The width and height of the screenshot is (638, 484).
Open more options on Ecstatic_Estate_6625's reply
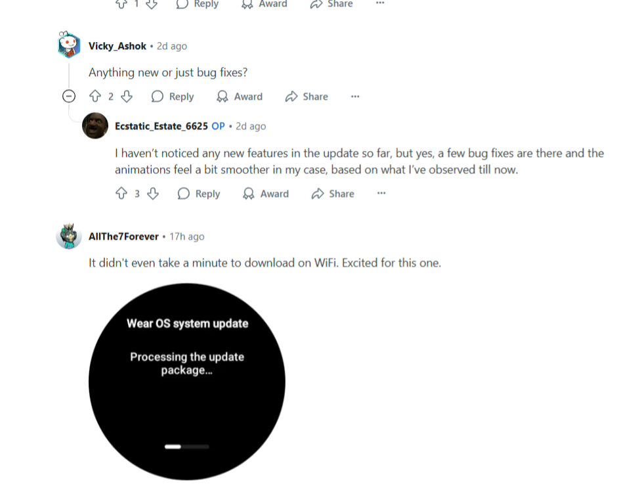click(x=381, y=193)
